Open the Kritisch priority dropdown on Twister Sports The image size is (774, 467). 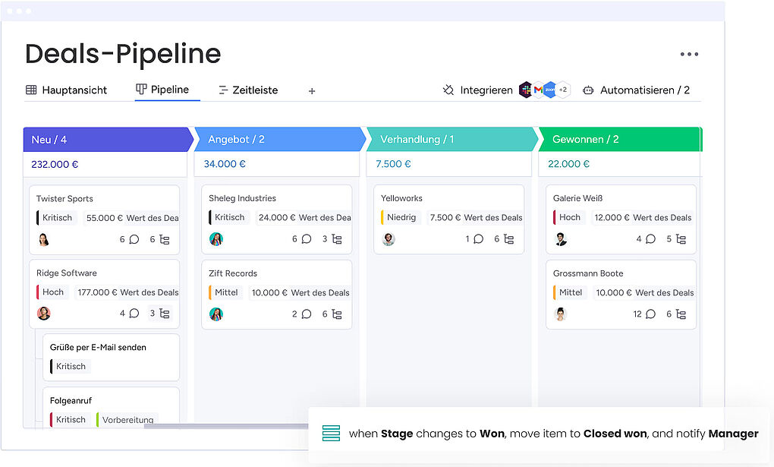click(57, 218)
